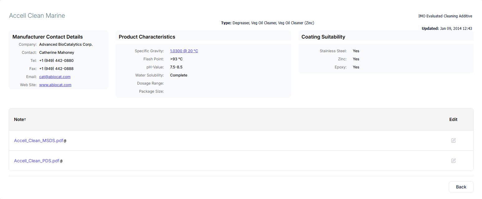482x199 pixels.
Task: Select telephone number +1 (949) 442-0880
Action: pos(56,61)
